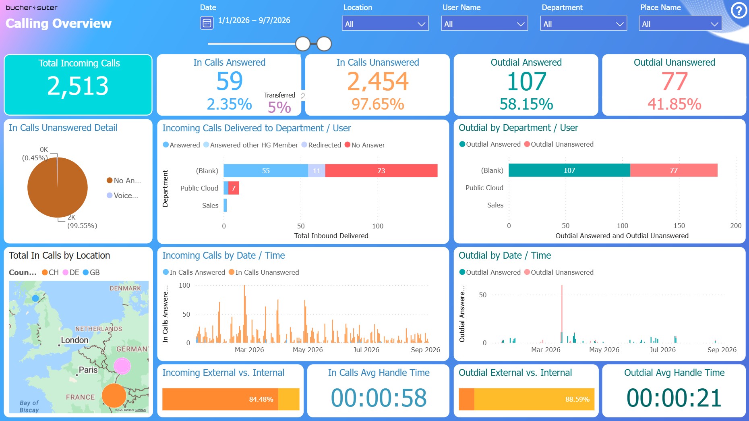749x421 pixels.
Task: Click the blue Answered bar showing 55
Action: point(266,171)
